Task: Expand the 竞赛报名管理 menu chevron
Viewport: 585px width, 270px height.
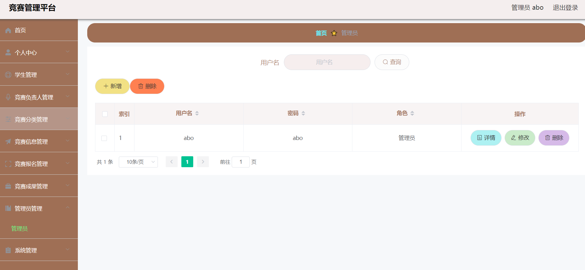Action: (x=68, y=163)
